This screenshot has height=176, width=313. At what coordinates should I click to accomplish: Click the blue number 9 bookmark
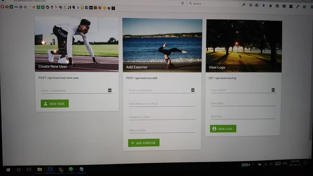(x=78, y=7)
